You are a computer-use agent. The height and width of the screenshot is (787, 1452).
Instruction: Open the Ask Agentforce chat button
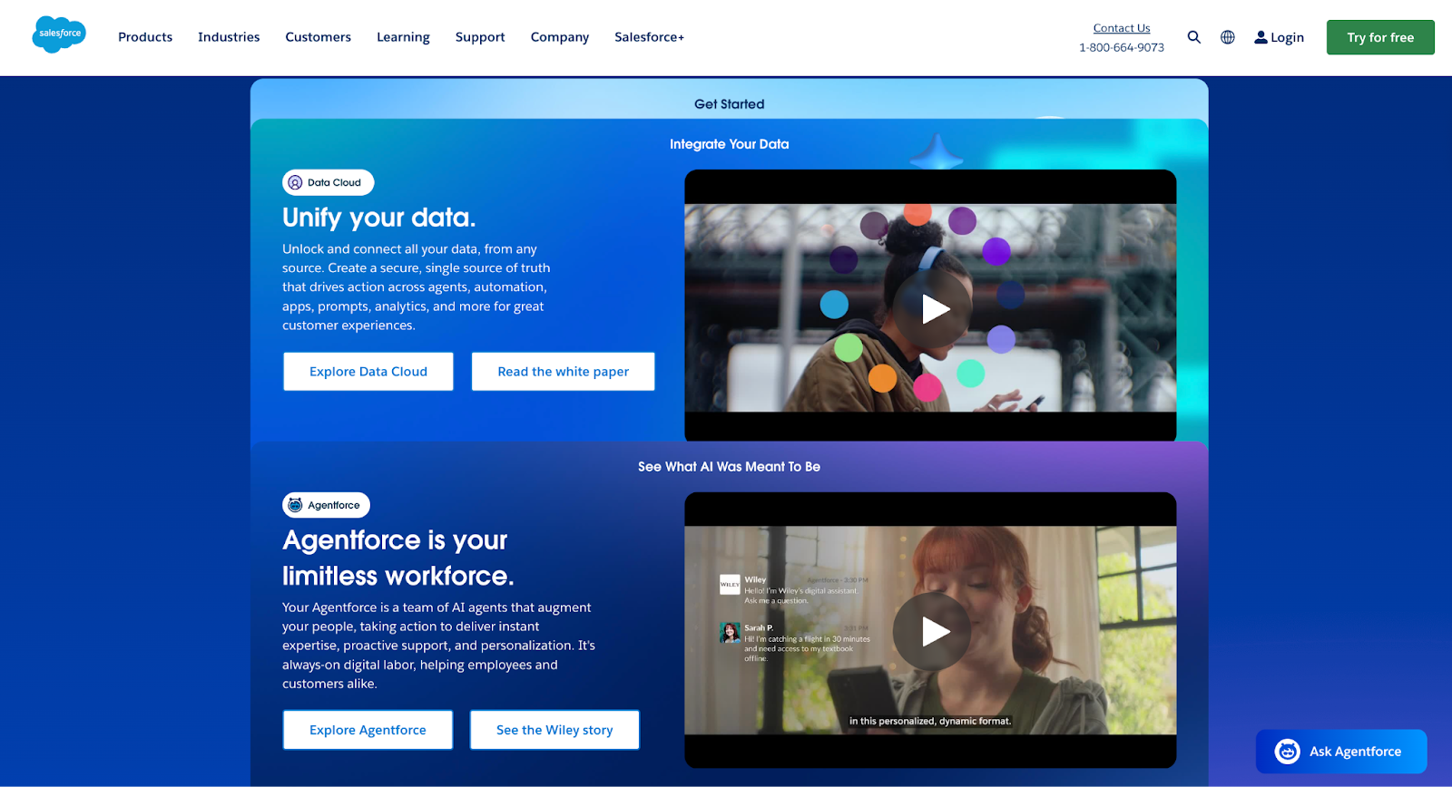pyautogui.click(x=1341, y=752)
